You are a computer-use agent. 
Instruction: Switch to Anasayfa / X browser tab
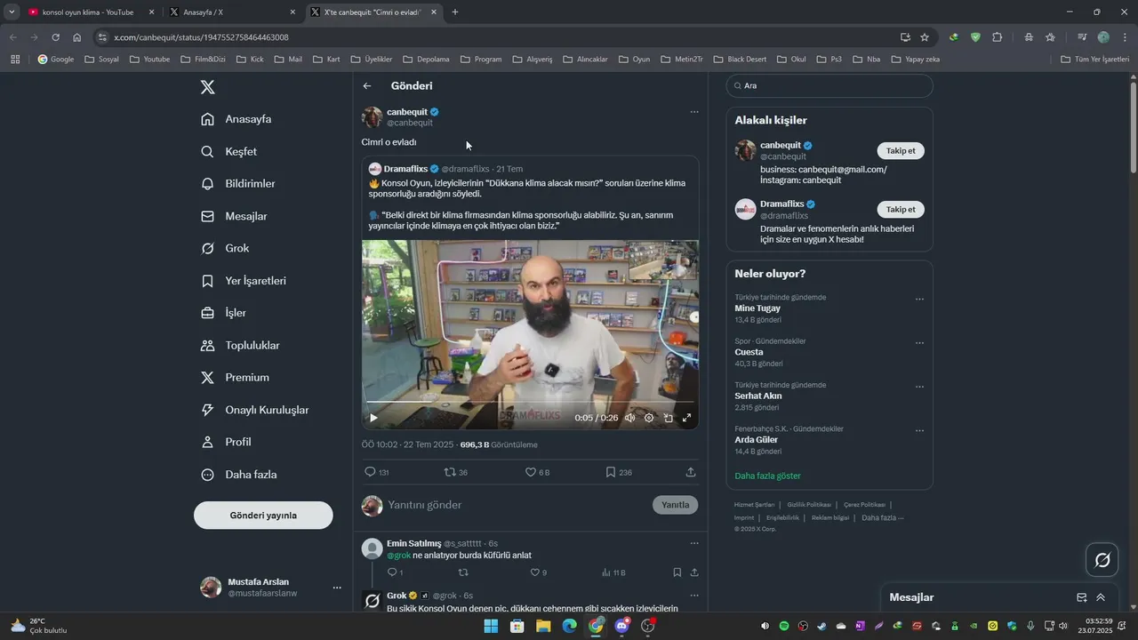coord(231,12)
